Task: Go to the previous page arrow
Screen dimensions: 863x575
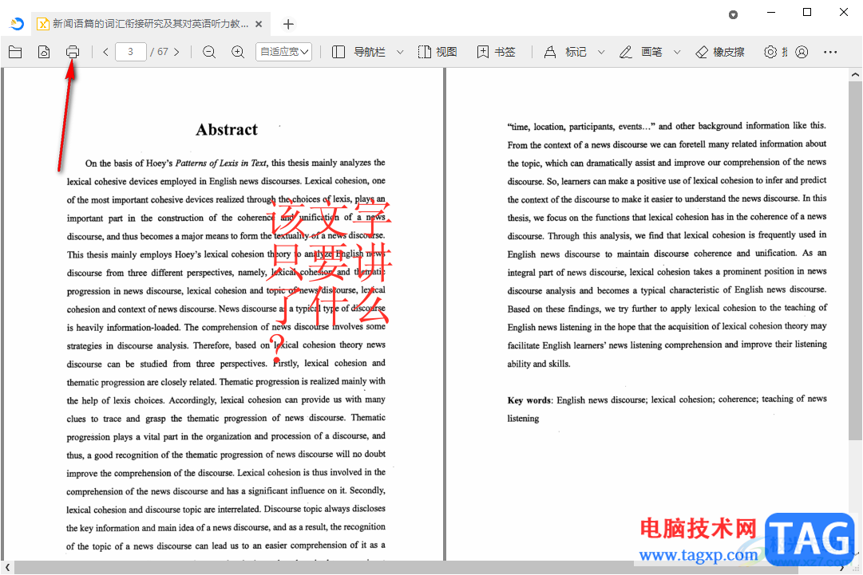Action: click(105, 52)
